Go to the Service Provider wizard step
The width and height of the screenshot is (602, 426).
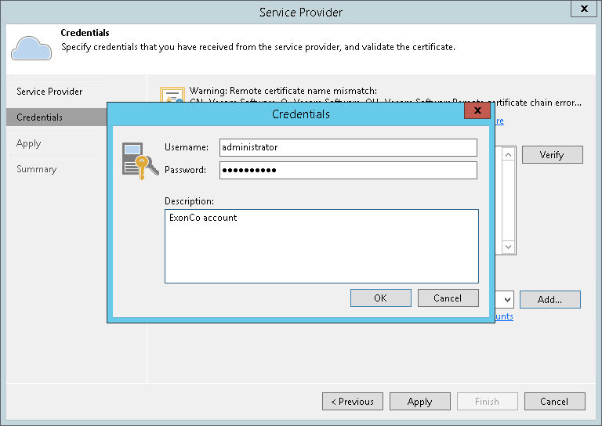pyautogui.click(x=49, y=92)
